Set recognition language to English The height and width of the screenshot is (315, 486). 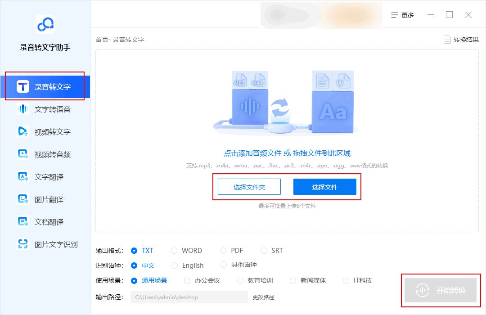coord(188,265)
